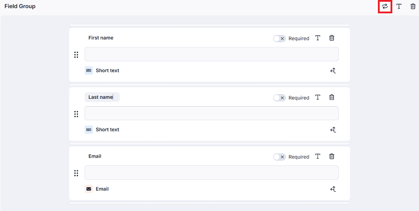Delete the First name field

pyautogui.click(x=332, y=38)
